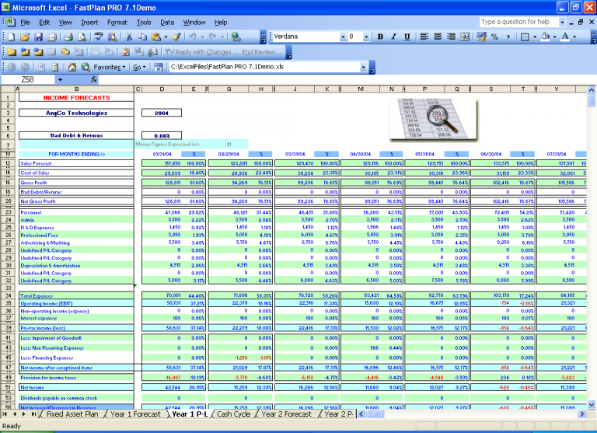Click the Merge and Center icon
This screenshot has width=597, height=433.
pyautogui.click(x=466, y=37)
